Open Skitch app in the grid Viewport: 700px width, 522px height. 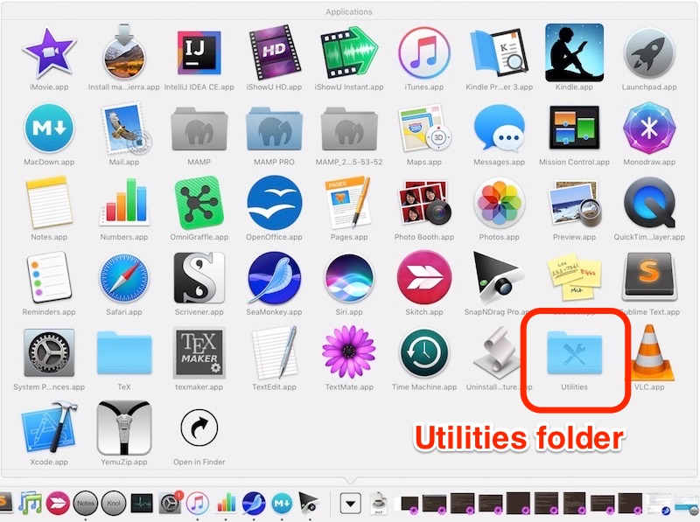tap(424, 276)
